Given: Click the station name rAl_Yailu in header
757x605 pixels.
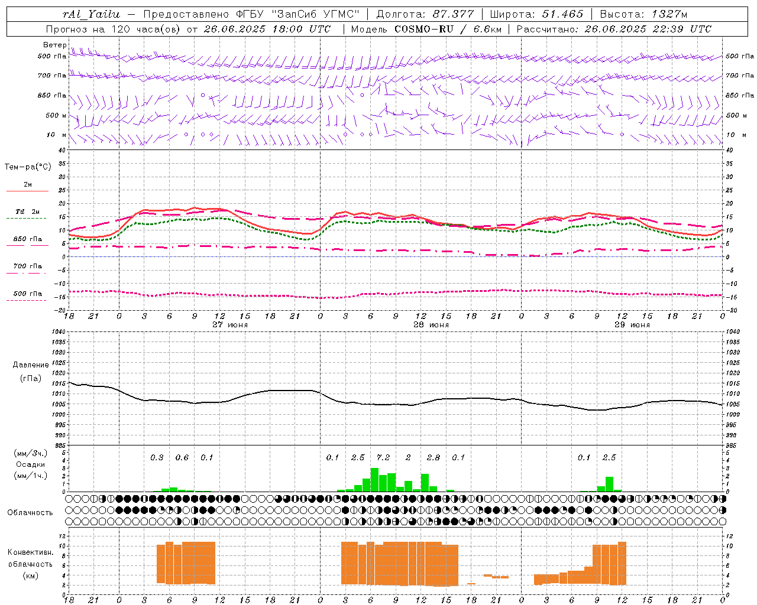Looking at the screenshot, I should (91, 14).
